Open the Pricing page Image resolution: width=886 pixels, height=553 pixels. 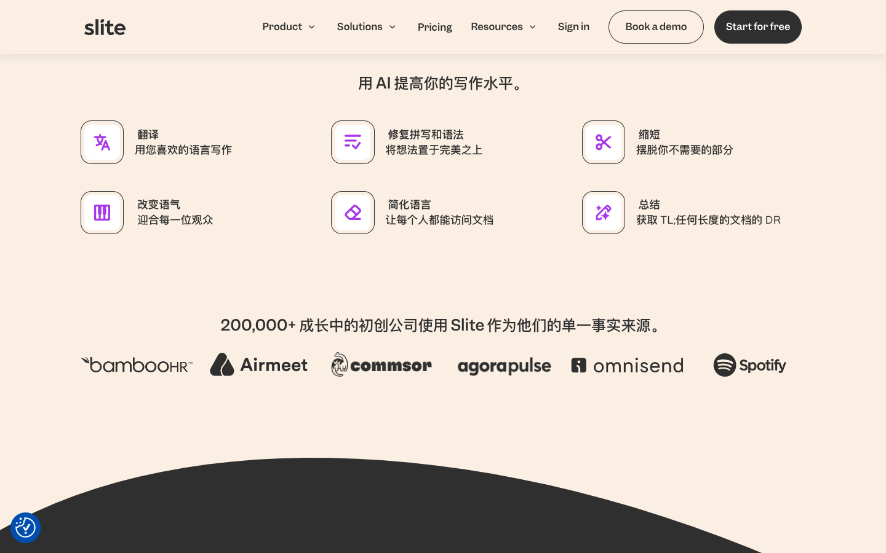(434, 27)
